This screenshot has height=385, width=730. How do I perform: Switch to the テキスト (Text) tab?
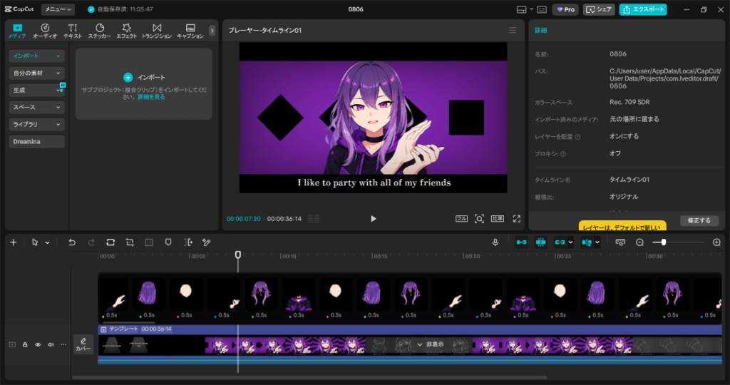tap(73, 31)
